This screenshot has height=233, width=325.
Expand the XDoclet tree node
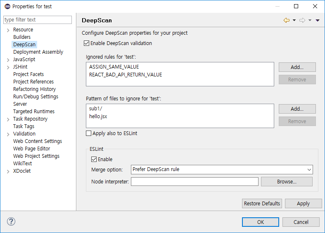[8, 171]
